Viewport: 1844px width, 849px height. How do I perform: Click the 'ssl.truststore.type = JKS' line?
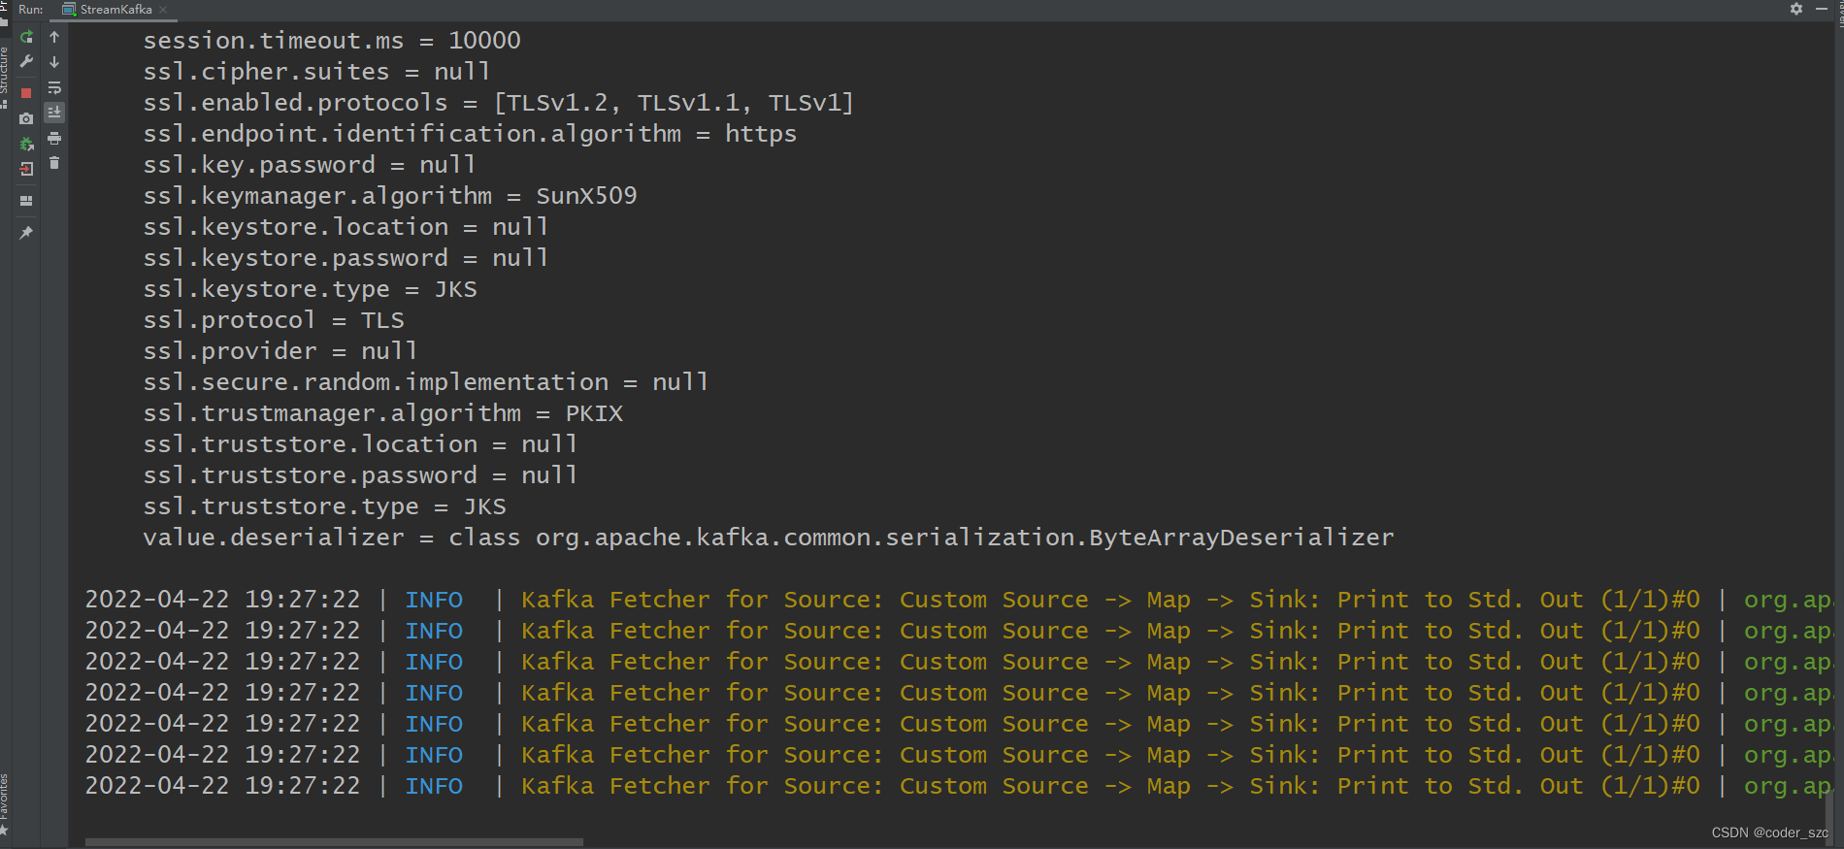pos(325,506)
